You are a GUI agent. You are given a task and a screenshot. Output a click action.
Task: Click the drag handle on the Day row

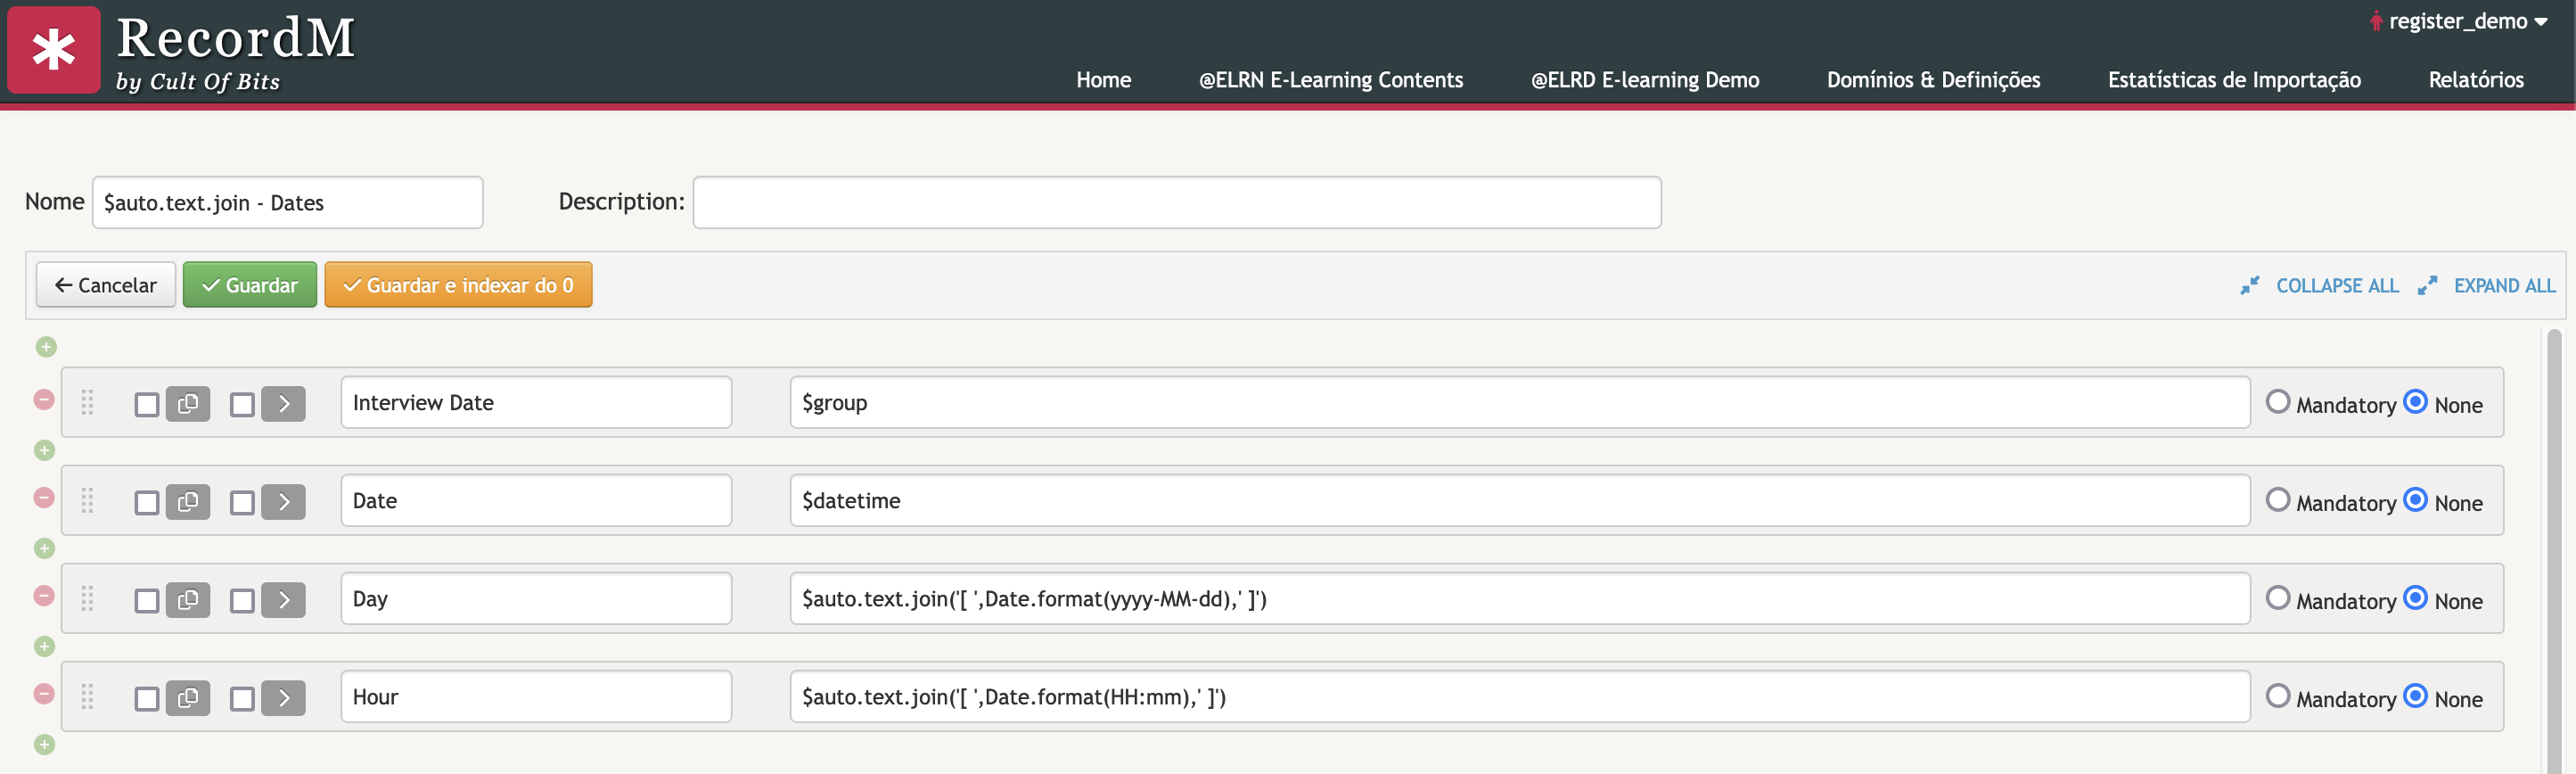point(87,598)
